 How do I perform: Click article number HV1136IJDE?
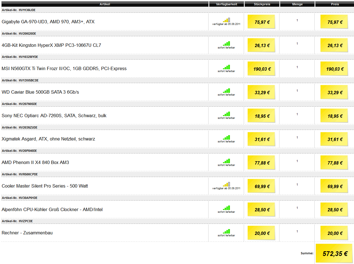click(x=27, y=10)
